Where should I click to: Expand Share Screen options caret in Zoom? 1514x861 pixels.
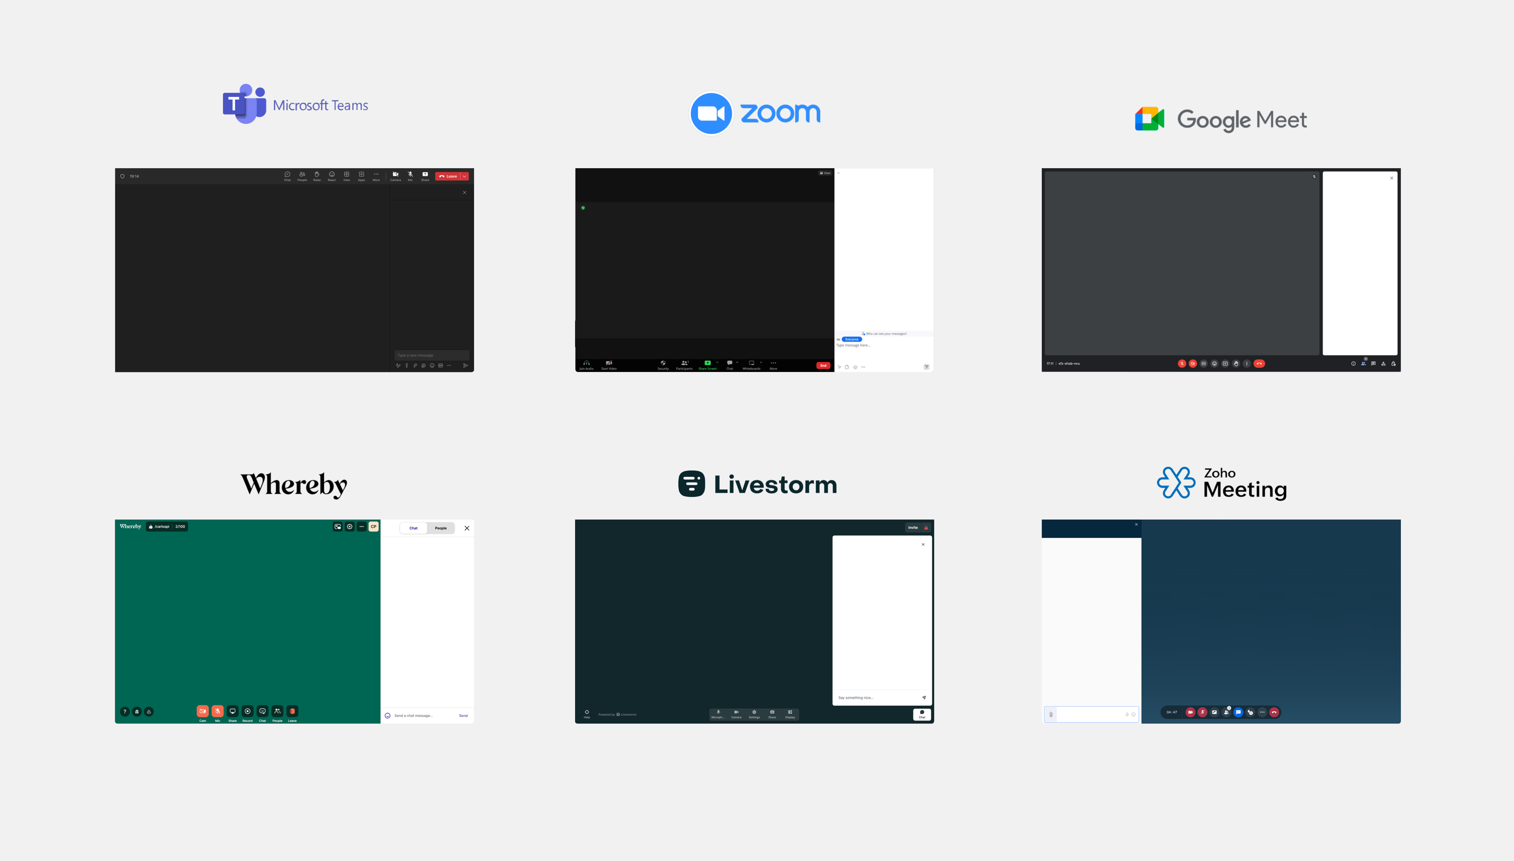[x=717, y=362]
